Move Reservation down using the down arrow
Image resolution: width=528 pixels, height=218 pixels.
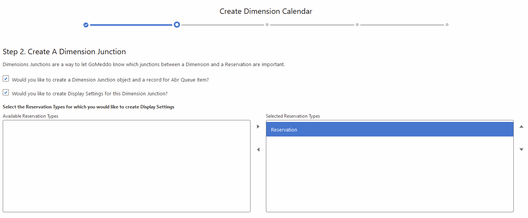[521, 150]
